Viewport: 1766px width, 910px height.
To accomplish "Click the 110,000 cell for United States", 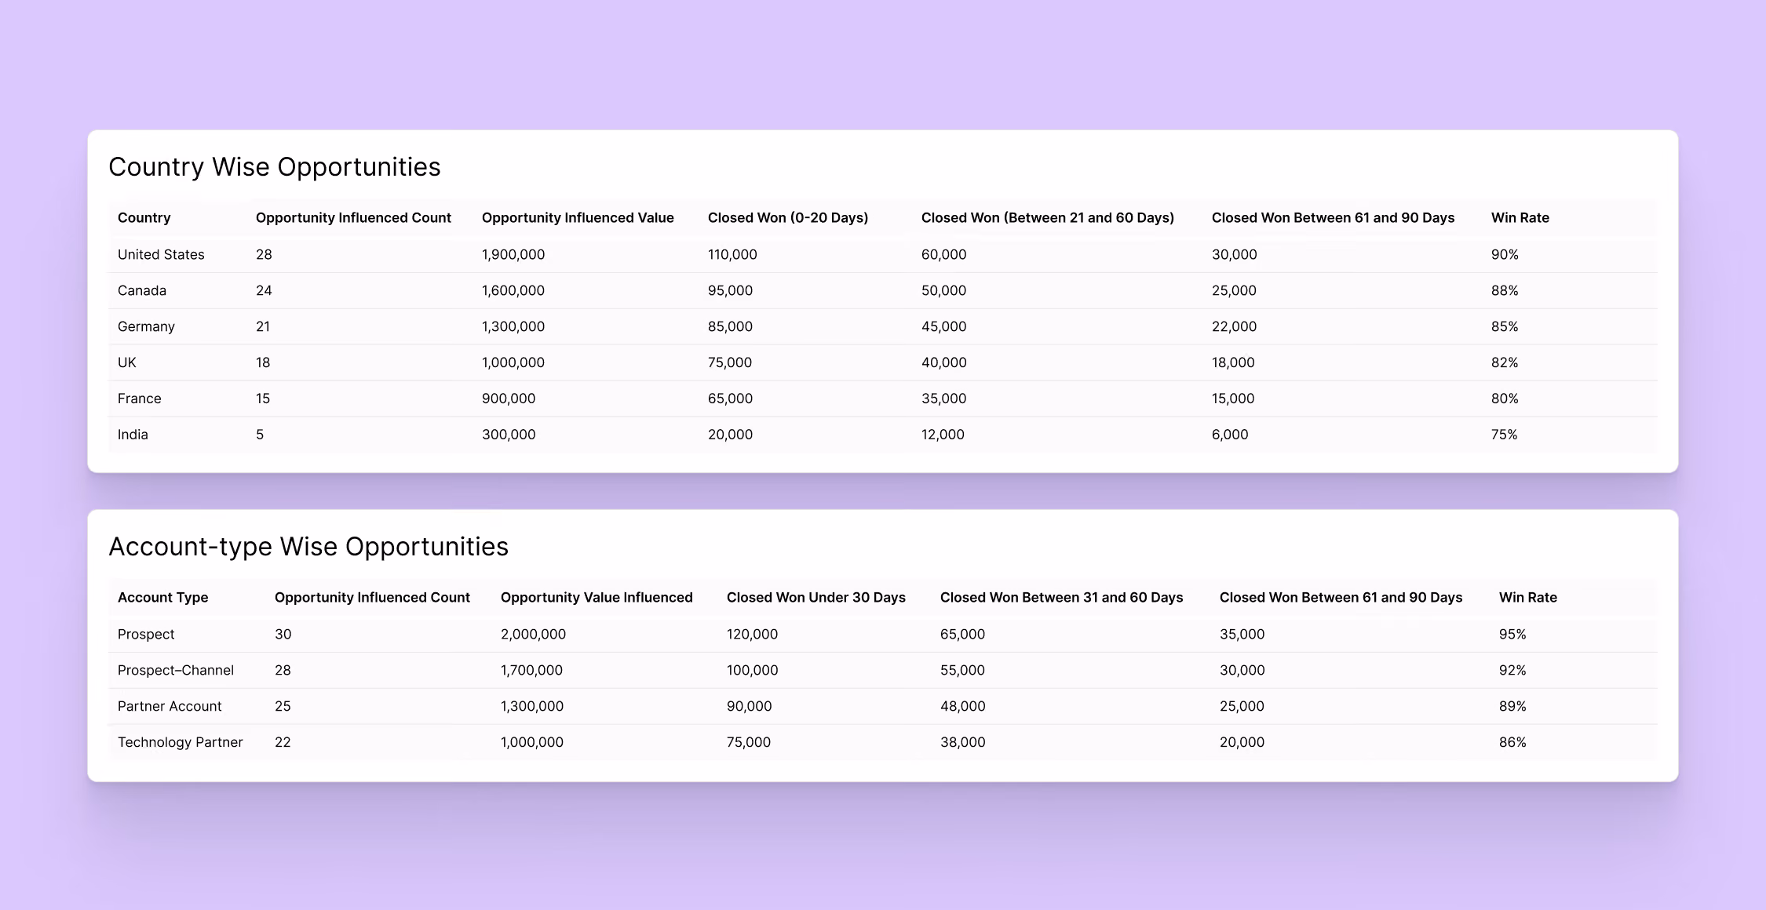I will click(x=732, y=255).
